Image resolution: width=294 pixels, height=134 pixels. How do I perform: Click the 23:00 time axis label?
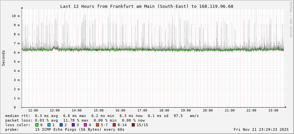(x=273, y=110)
